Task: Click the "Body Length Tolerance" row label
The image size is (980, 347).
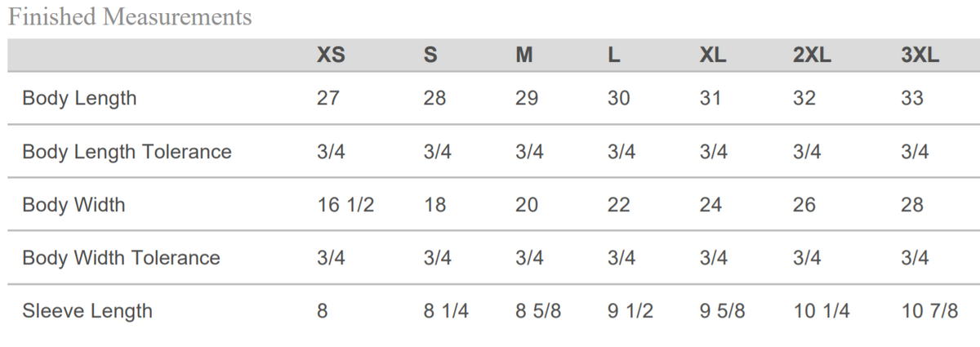Action: click(127, 152)
